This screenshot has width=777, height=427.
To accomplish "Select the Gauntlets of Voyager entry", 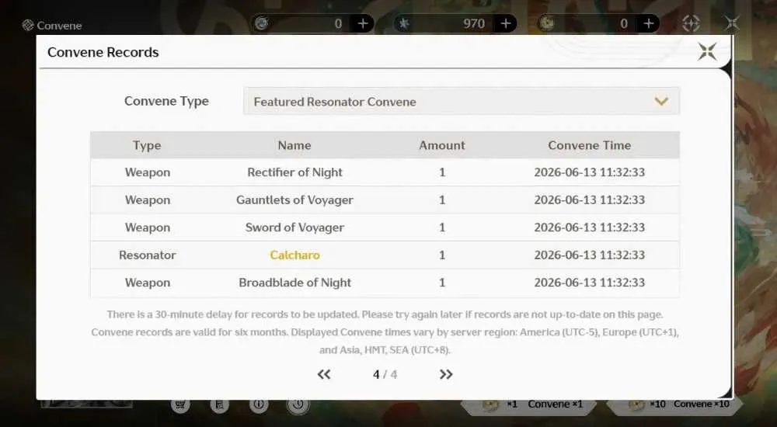I will click(294, 200).
